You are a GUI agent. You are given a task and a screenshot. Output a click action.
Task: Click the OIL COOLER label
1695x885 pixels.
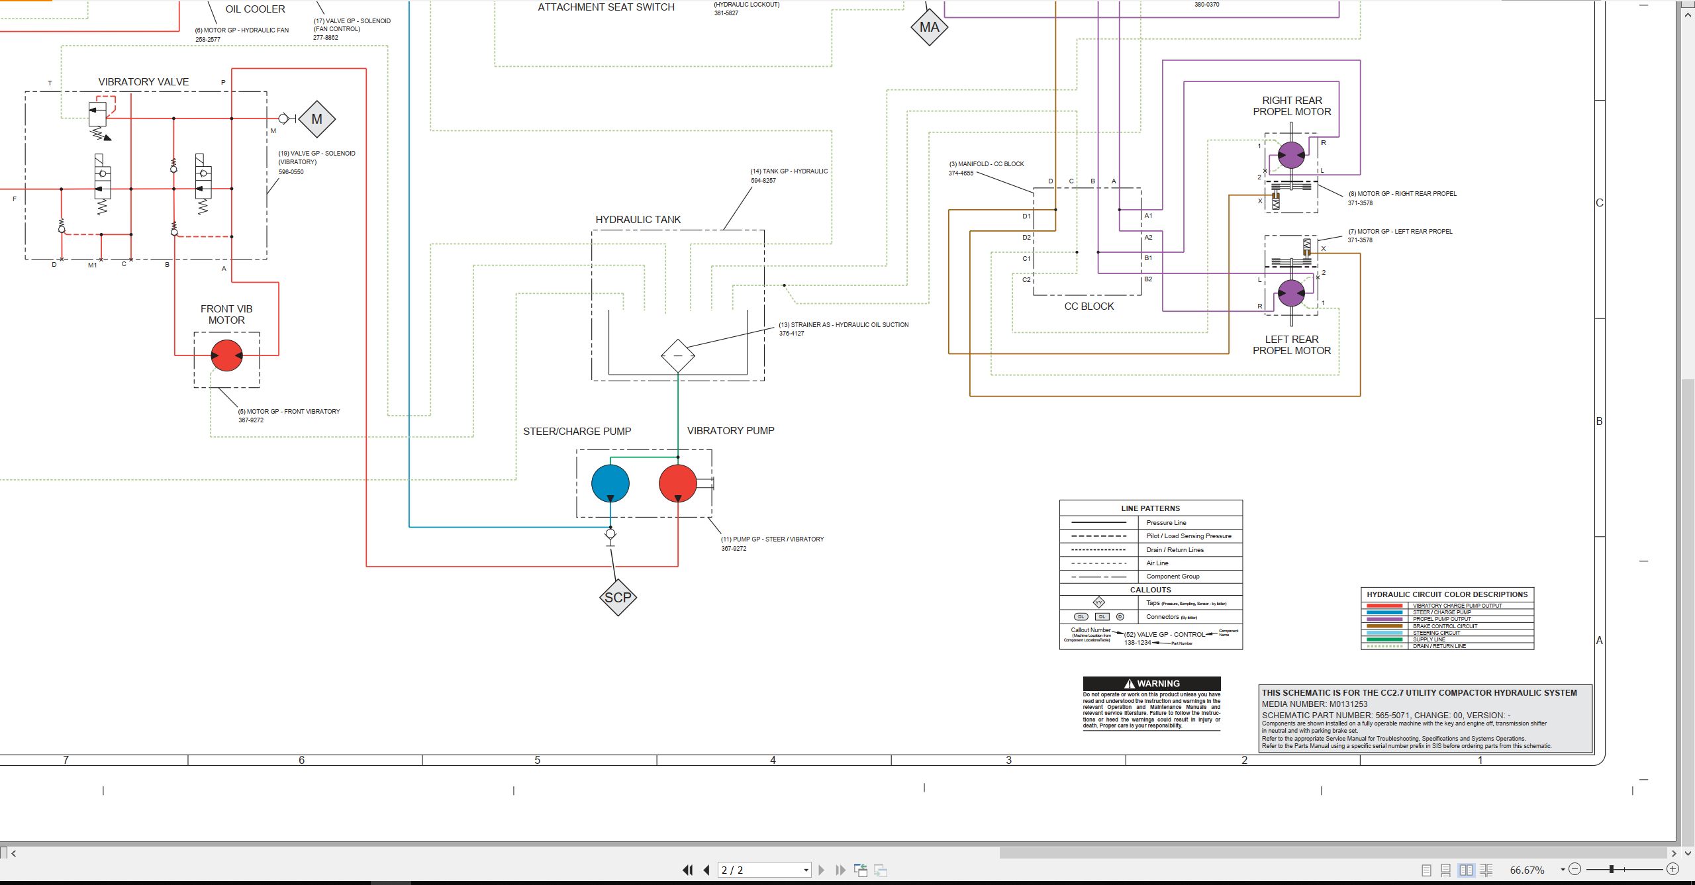click(255, 9)
